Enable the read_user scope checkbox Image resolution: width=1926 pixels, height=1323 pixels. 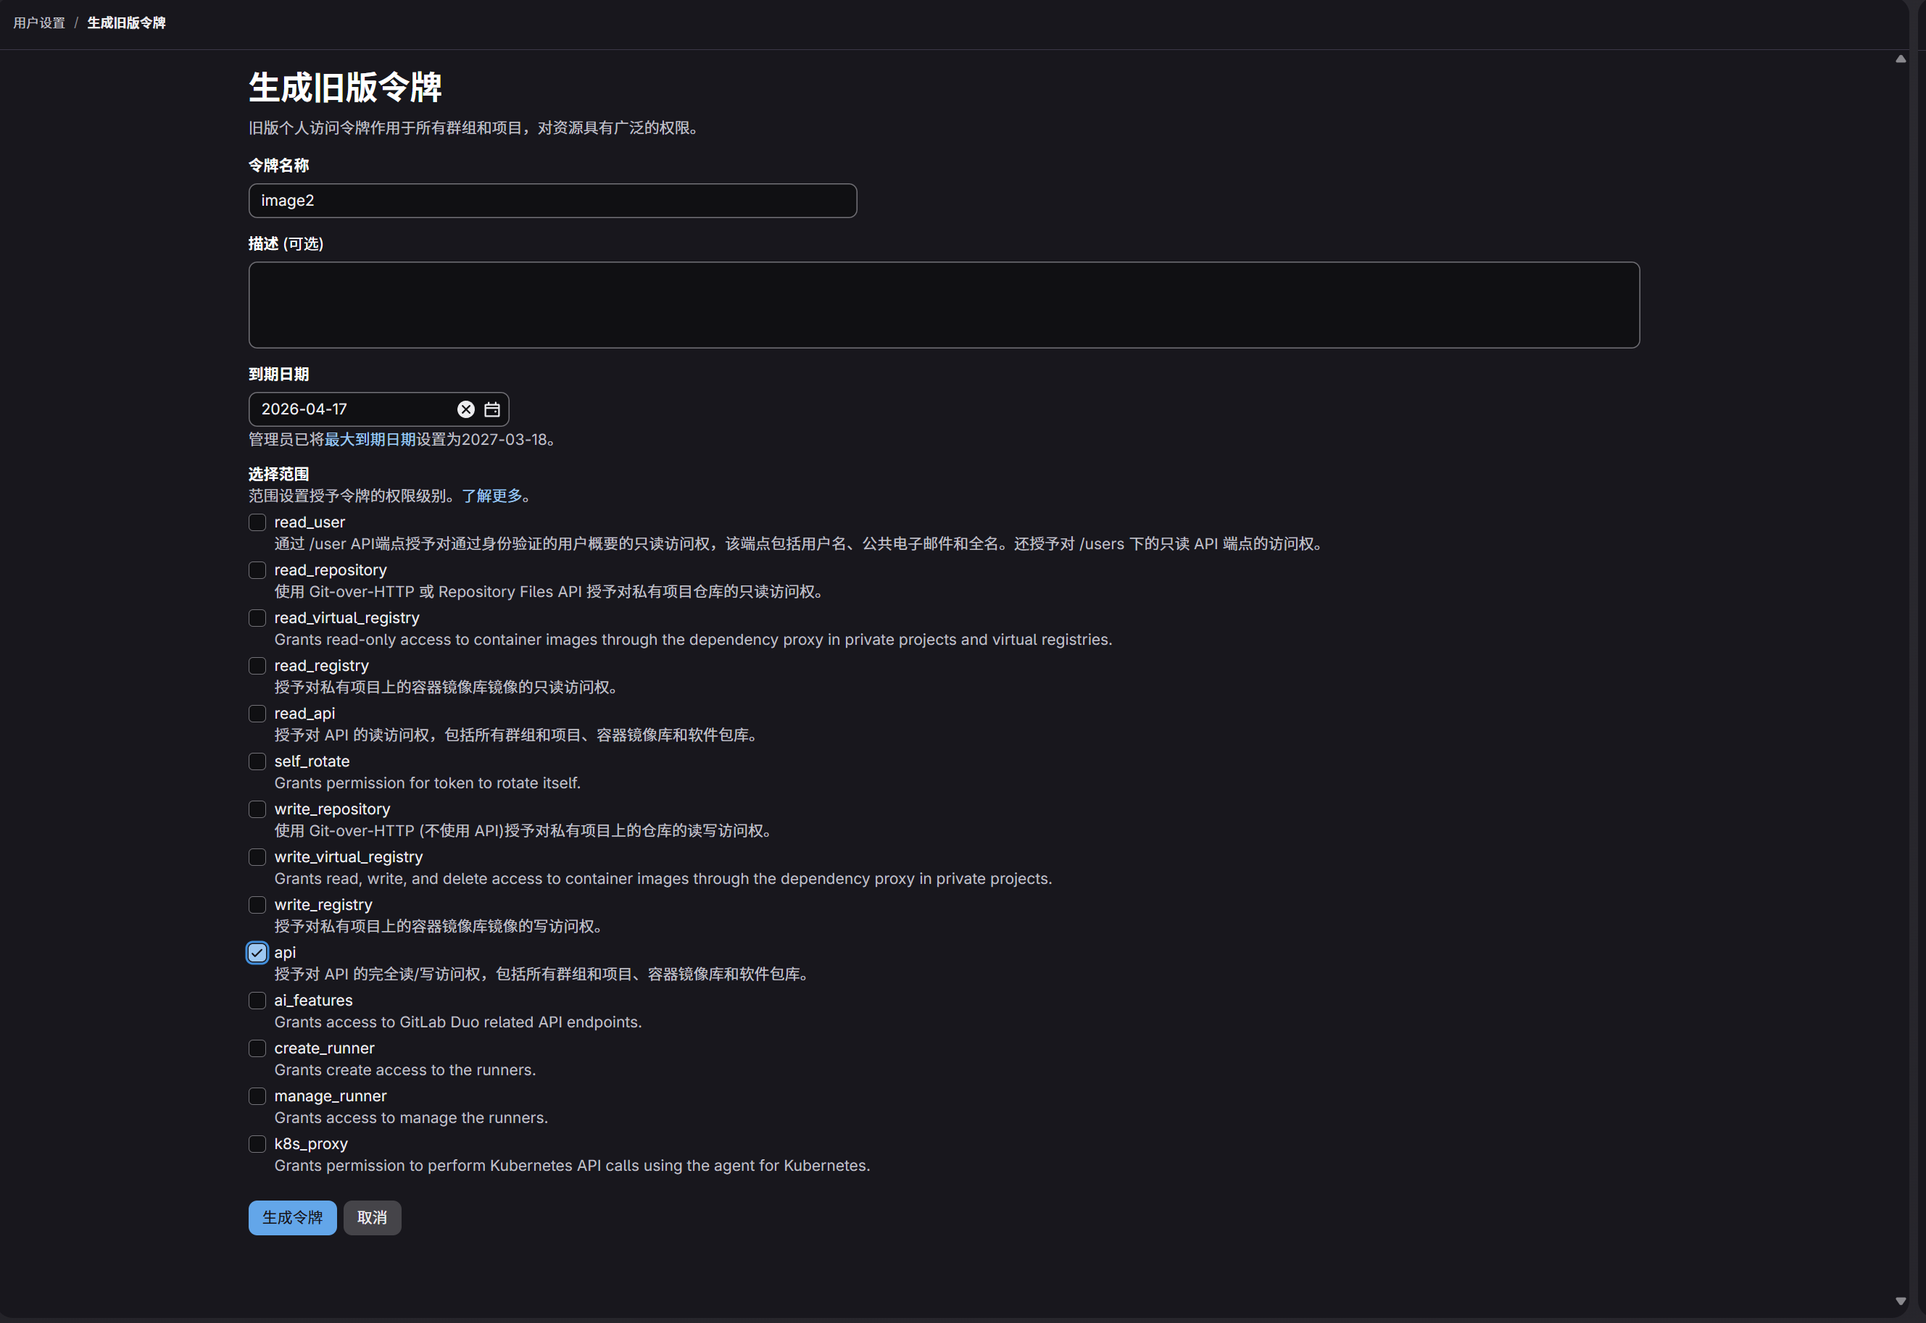click(x=257, y=522)
